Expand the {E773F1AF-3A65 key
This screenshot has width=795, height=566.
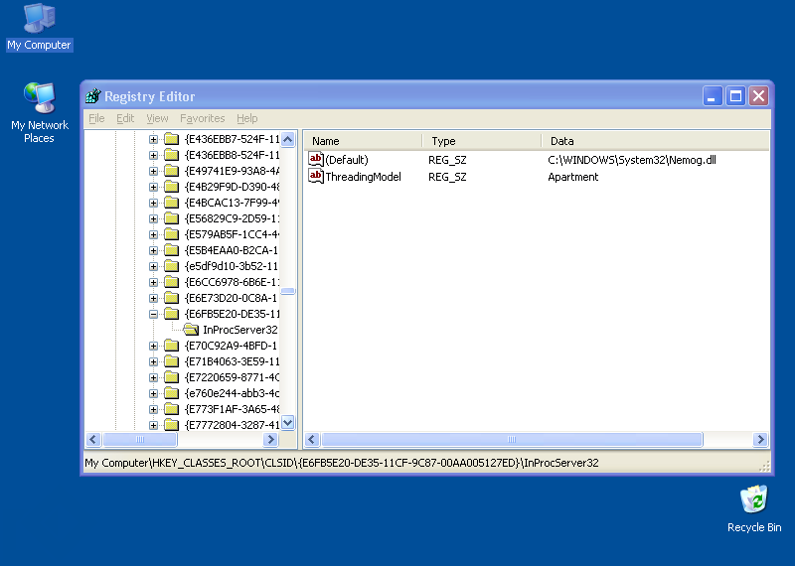pyautogui.click(x=153, y=409)
